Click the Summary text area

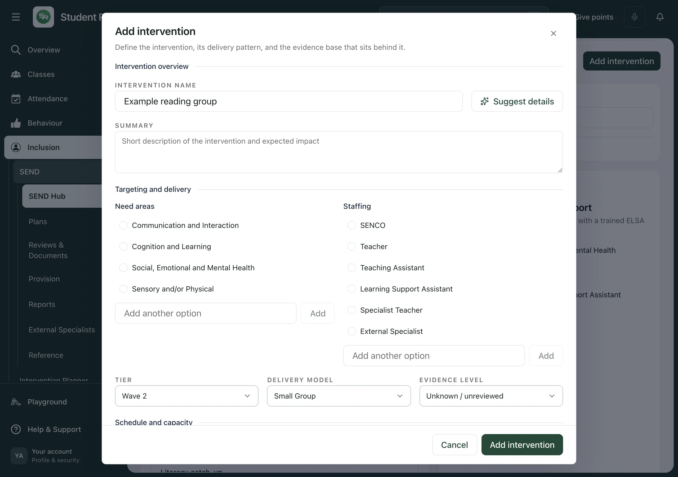339,152
